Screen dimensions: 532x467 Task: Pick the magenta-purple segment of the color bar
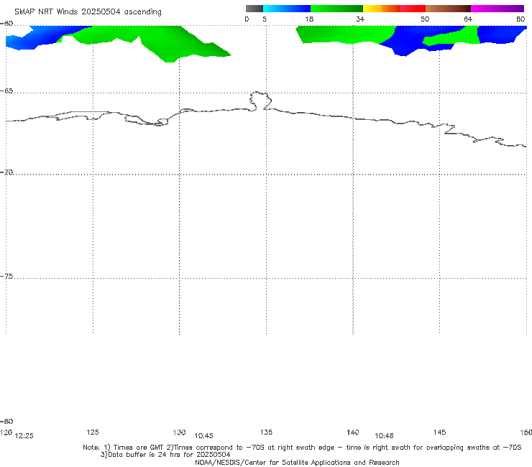click(497, 9)
